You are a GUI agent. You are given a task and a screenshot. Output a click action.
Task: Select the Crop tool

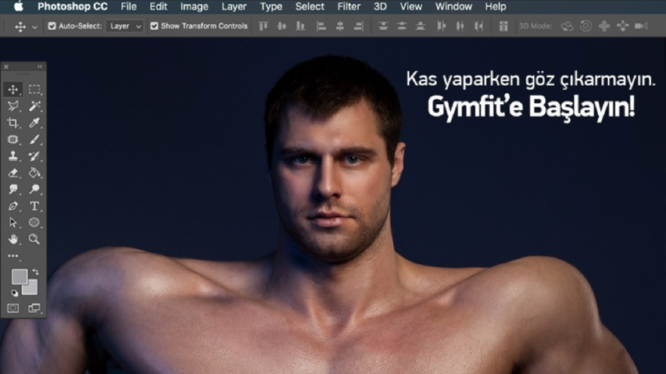[13, 123]
